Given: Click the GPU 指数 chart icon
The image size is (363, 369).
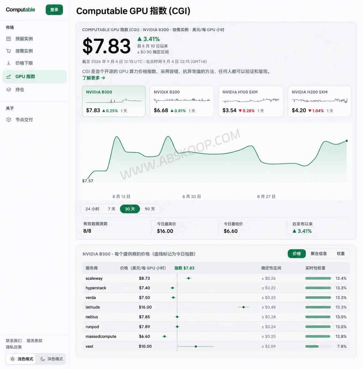Looking at the screenshot, I should [9, 76].
